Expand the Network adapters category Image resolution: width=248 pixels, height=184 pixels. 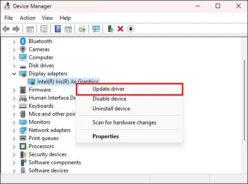pos(14,131)
